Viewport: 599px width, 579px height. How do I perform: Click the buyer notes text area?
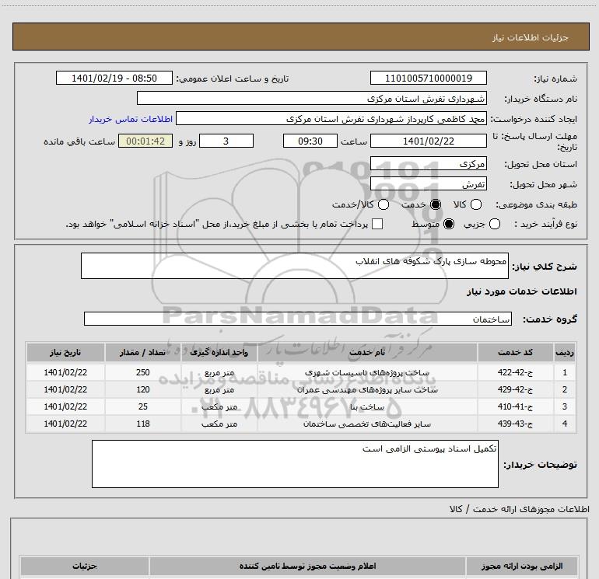point(295,464)
